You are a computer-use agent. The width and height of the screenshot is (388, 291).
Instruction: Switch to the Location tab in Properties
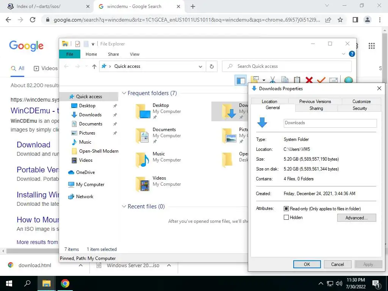[x=269, y=102]
